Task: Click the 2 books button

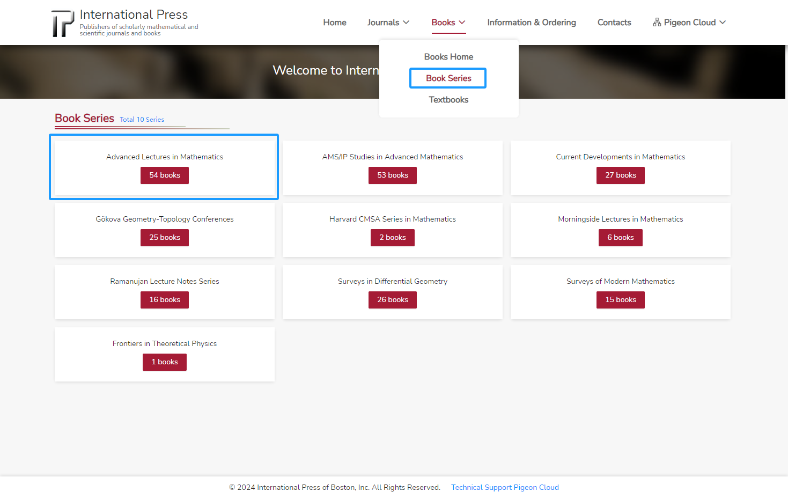Action: point(393,238)
